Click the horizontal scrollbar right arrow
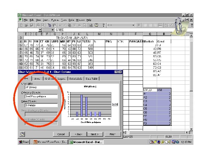211x158 pixels. pos(187,133)
